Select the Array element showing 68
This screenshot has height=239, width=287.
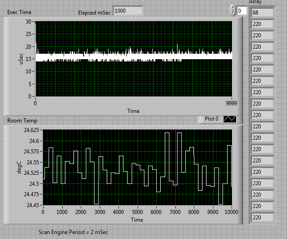tap(262, 13)
